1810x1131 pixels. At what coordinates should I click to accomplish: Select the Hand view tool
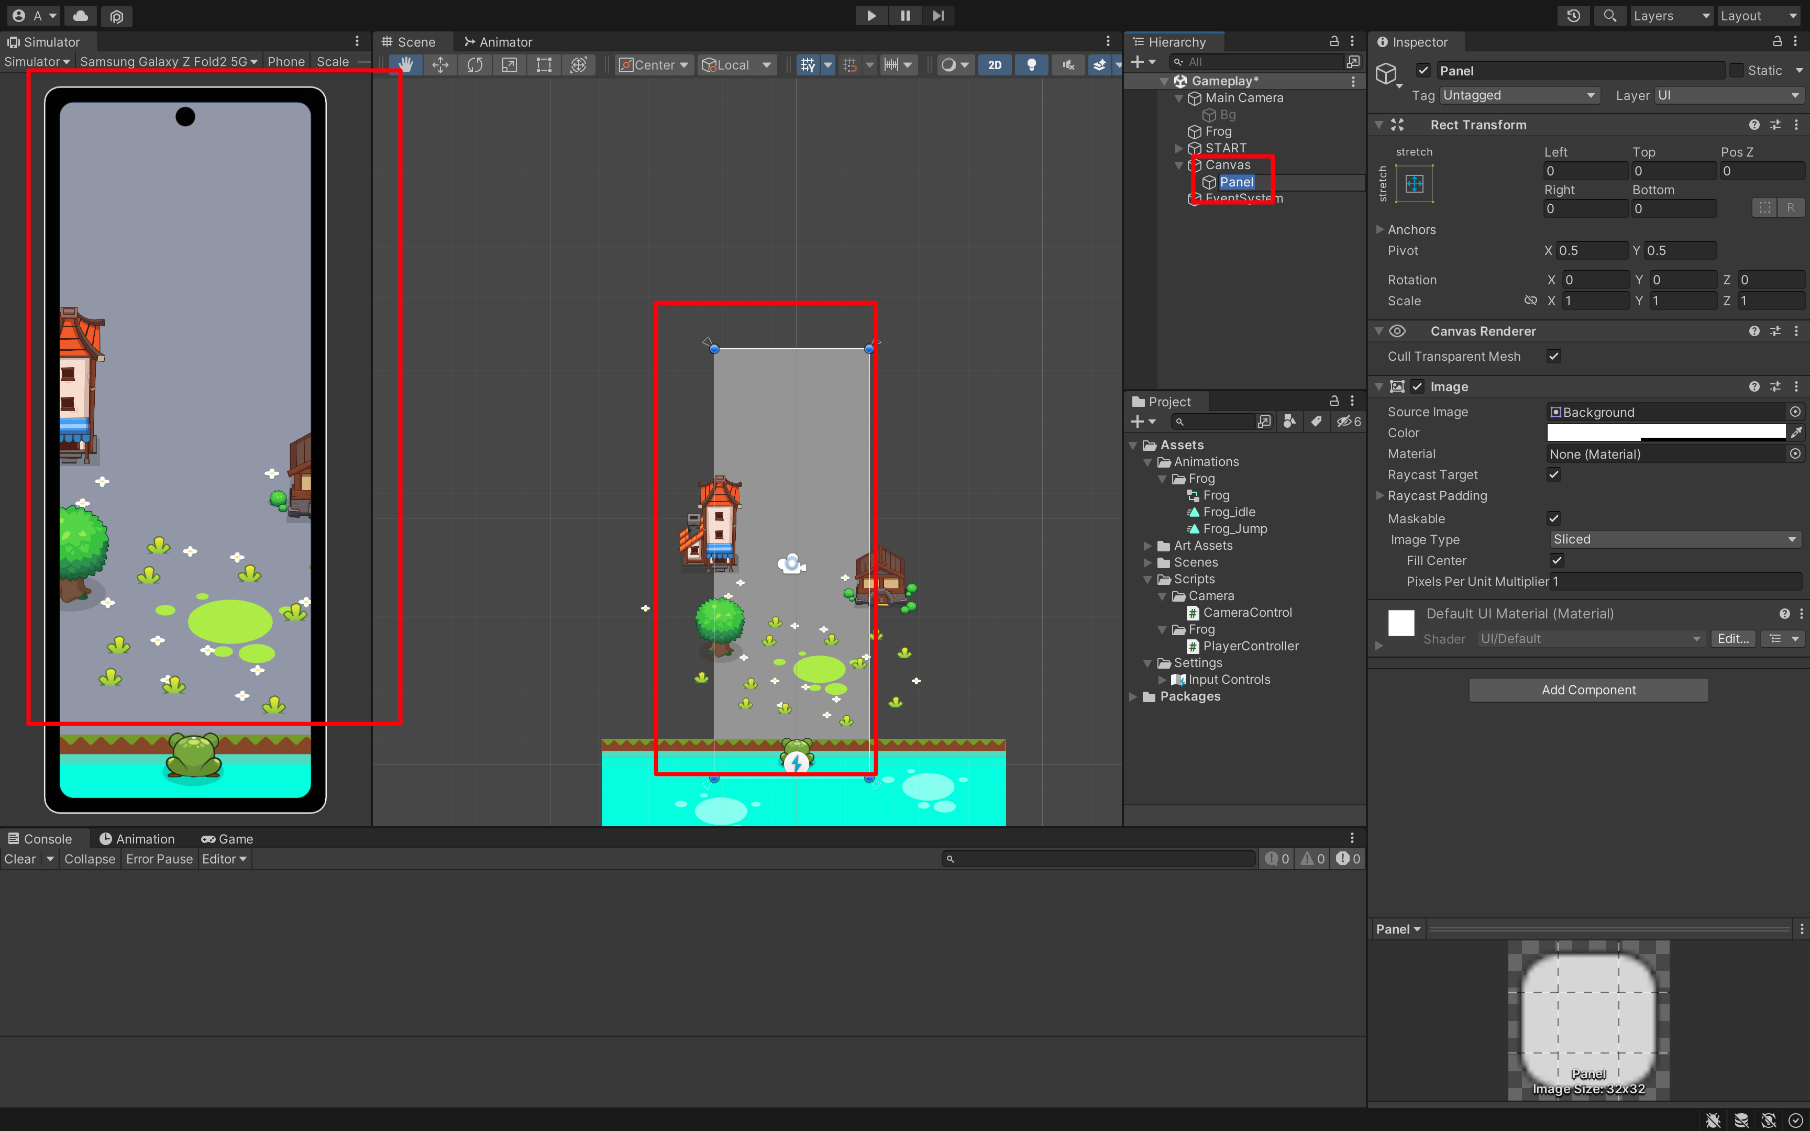pos(406,65)
